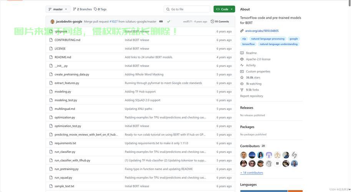Viewport: 351px width, 192px height.
Task: Open run_squad.py file
Action: click(63, 178)
